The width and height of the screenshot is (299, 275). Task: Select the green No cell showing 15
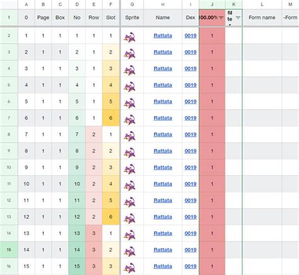(x=77, y=266)
